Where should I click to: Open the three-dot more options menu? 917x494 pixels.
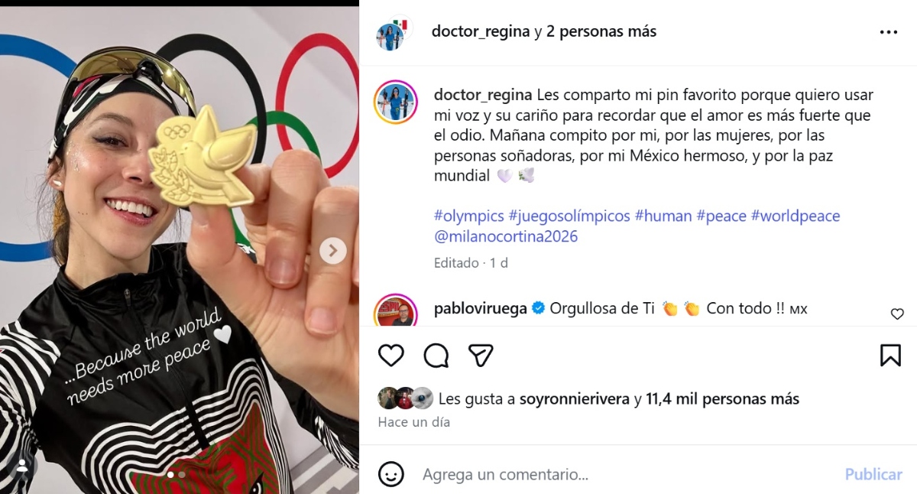pos(889,32)
